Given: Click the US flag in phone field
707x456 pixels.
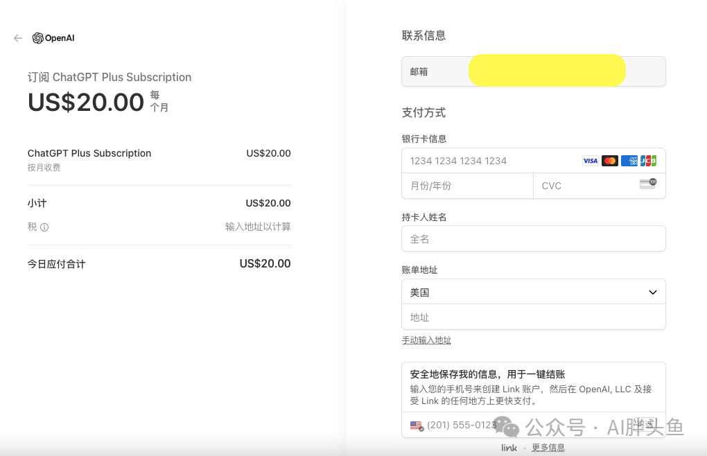Looking at the screenshot, I should click(x=416, y=426).
